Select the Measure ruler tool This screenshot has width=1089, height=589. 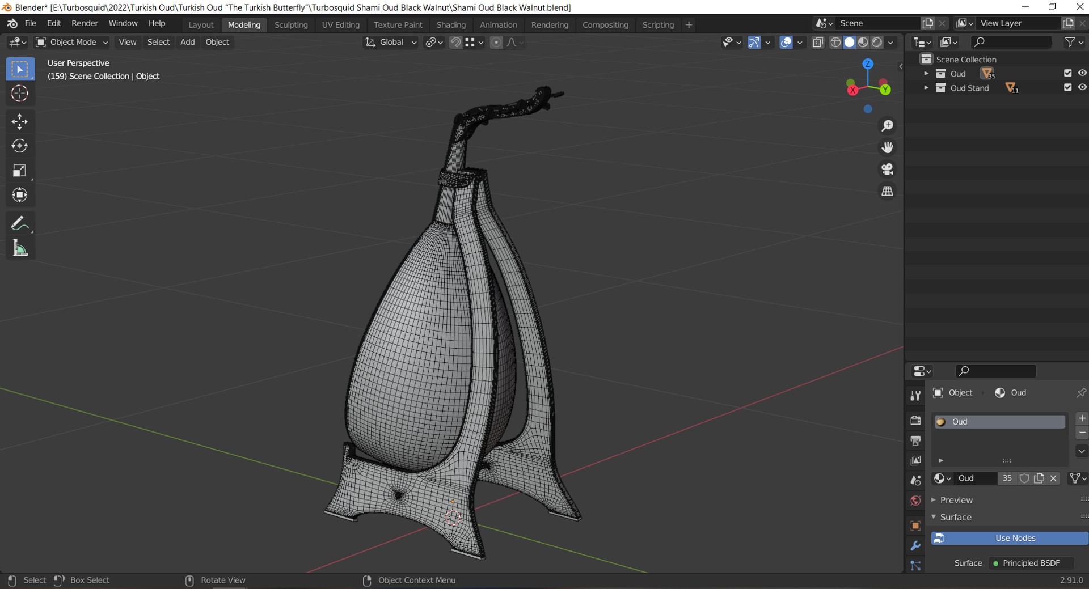(20, 248)
